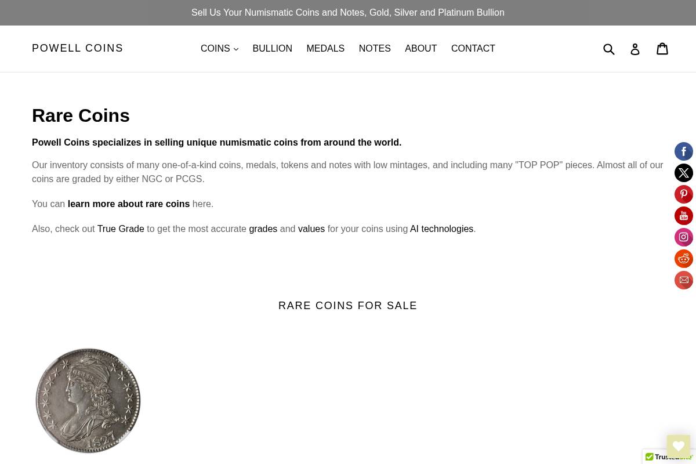Open the search with the magnifier icon
Screen dimensions: 696x464
[610, 49]
